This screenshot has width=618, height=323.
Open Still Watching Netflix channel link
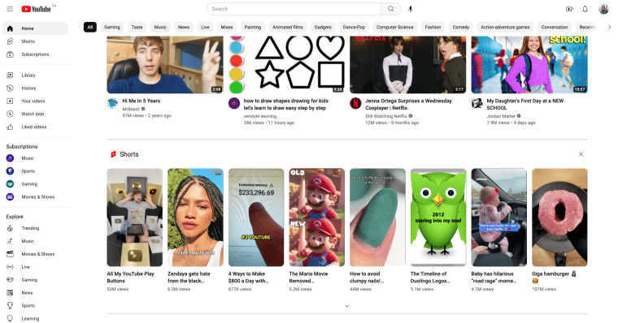pyautogui.click(x=386, y=116)
